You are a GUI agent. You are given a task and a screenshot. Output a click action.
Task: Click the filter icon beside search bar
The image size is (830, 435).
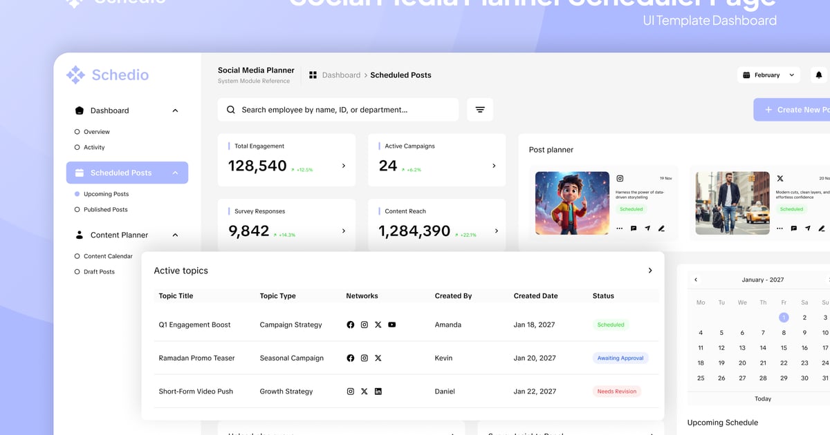[480, 110]
